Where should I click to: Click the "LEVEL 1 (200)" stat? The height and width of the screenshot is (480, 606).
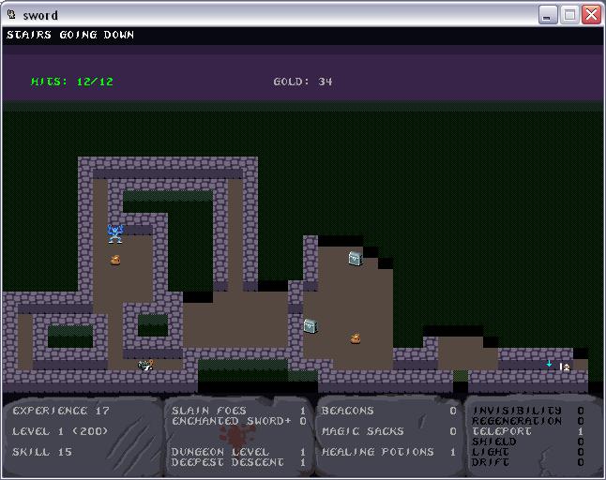[x=60, y=431]
